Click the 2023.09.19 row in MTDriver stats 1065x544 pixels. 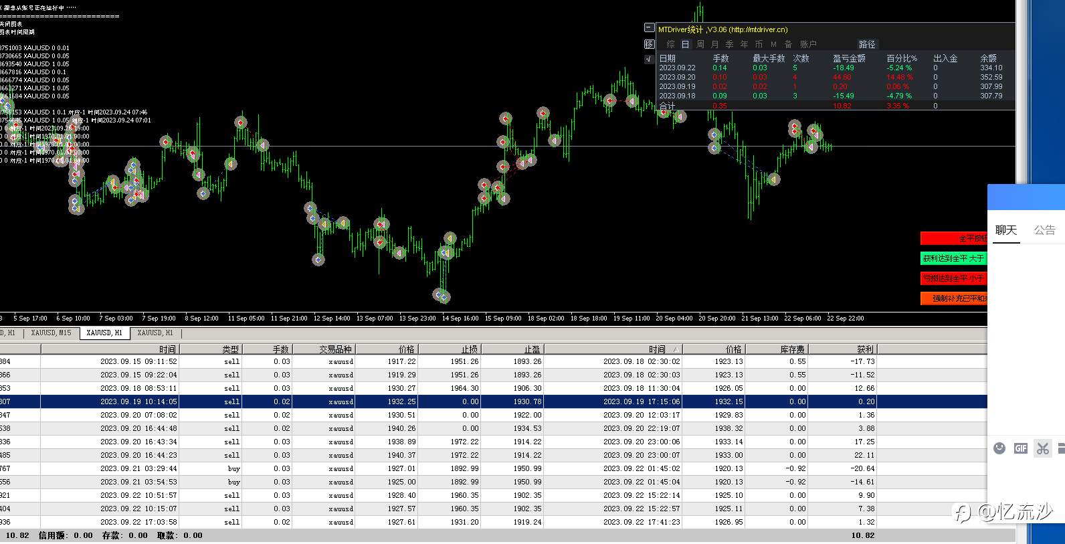[836, 86]
